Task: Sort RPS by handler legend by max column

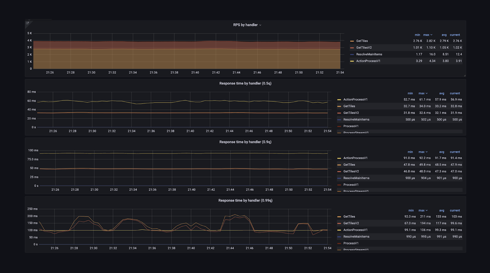Action: coord(428,35)
